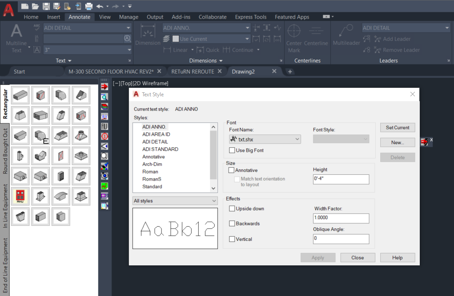Enable the Use Big Font option

tap(232, 150)
